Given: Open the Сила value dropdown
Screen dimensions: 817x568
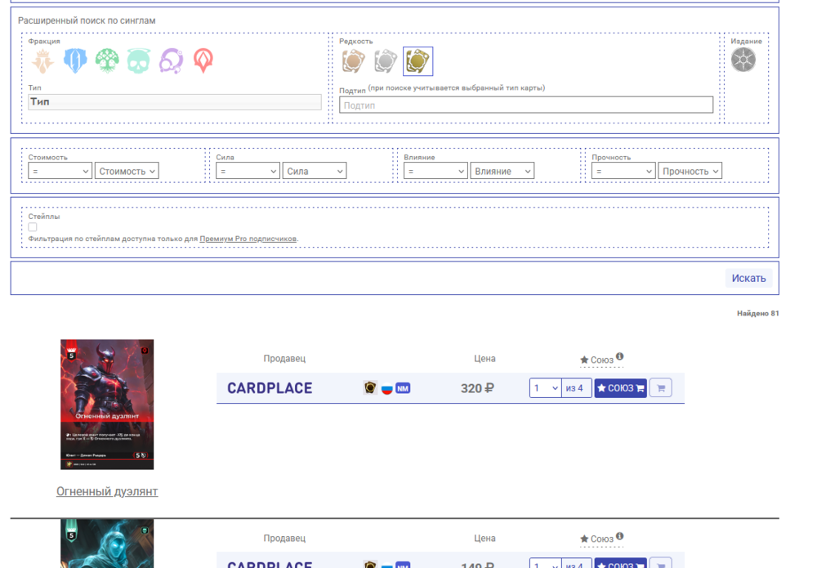Looking at the screenshot, I should coord(315,171).
